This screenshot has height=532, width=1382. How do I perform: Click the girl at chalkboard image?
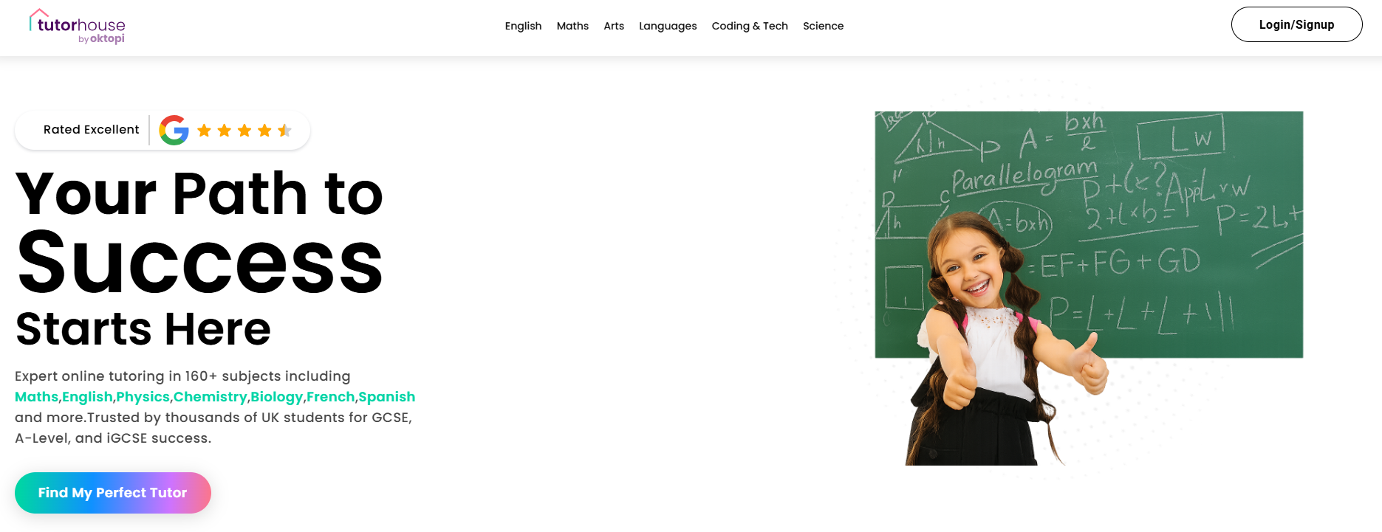click(x=1089, y=288)
